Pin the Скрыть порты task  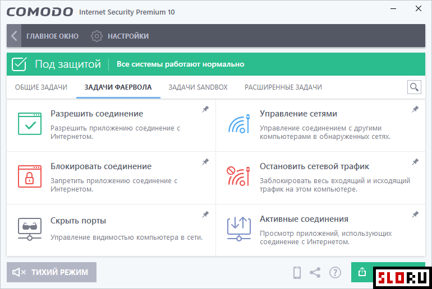coord(205,215)
